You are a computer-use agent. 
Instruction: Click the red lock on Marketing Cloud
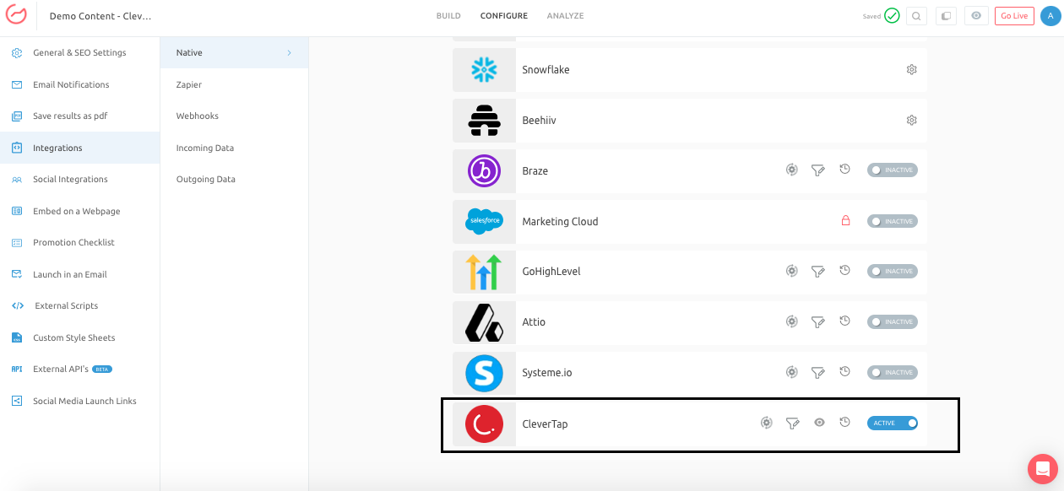pyautogui.click(x=845, y=221)
